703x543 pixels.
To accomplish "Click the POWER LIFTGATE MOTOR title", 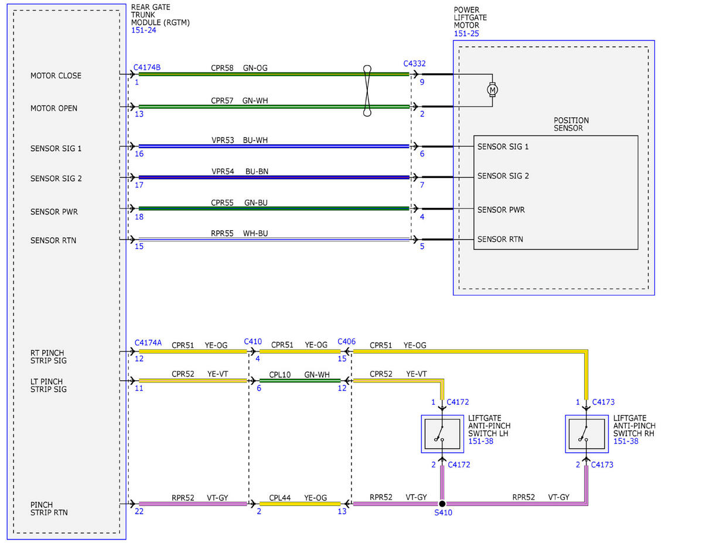I will (470, 18).
